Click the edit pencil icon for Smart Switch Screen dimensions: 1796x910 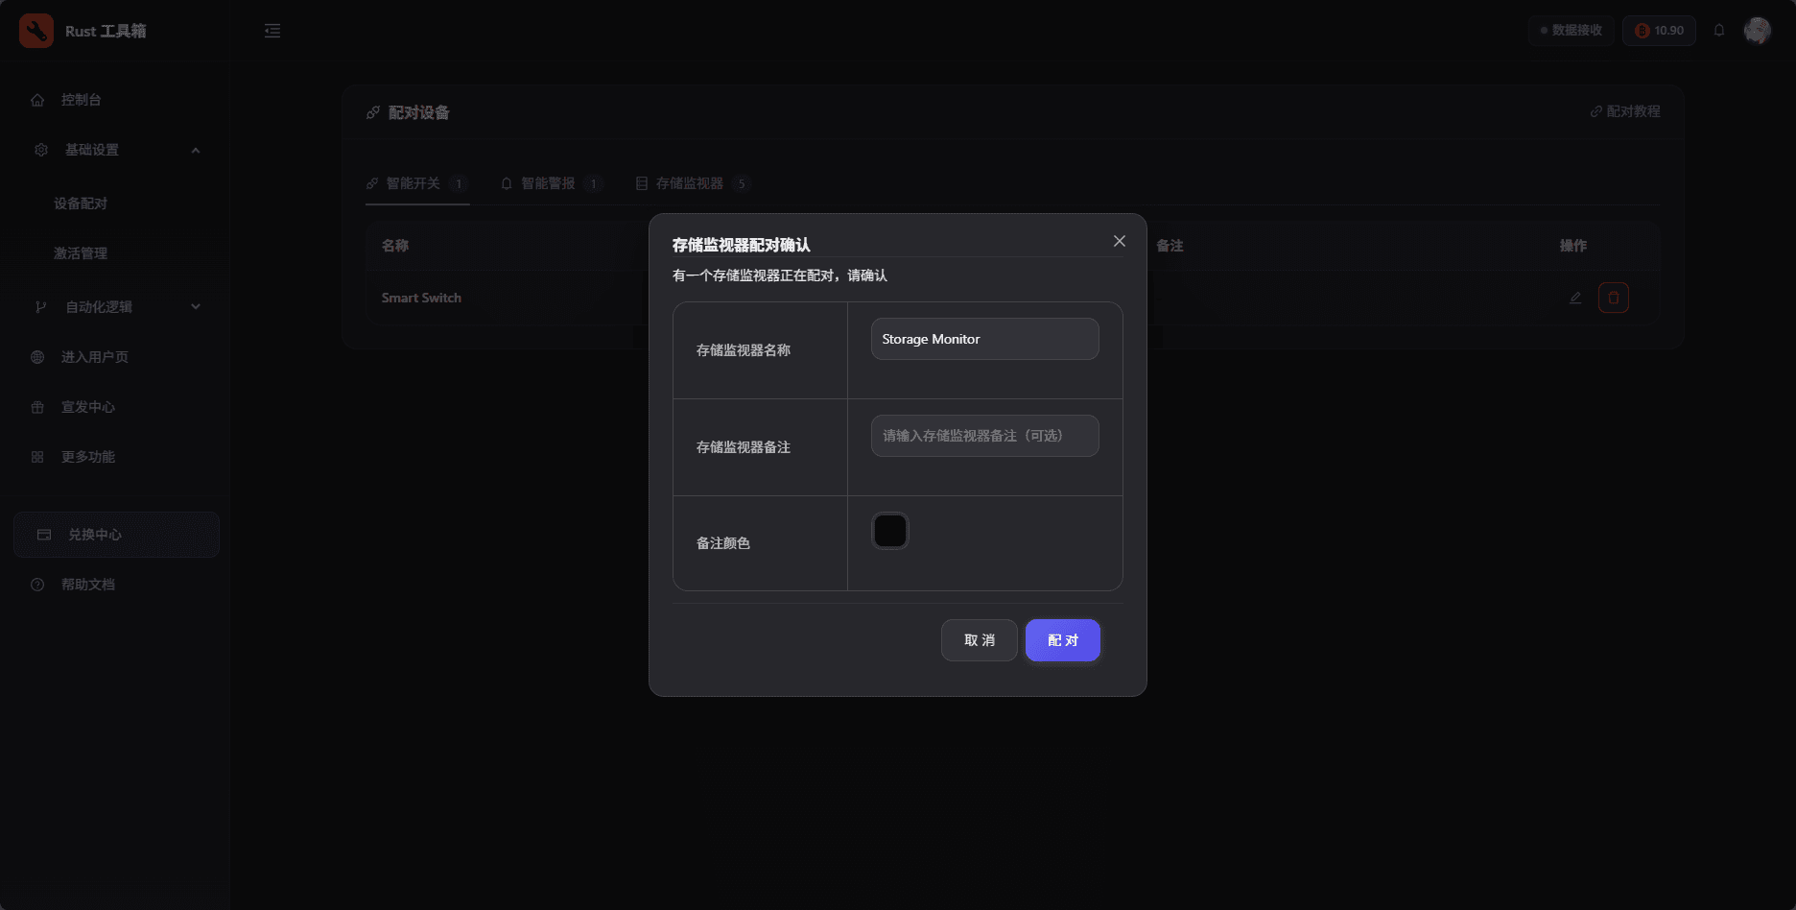click(1574, 298)
